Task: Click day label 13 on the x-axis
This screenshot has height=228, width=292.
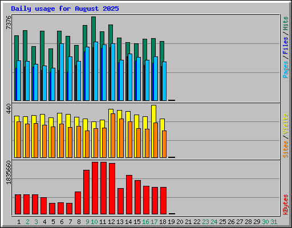Action: click(120, 222)
